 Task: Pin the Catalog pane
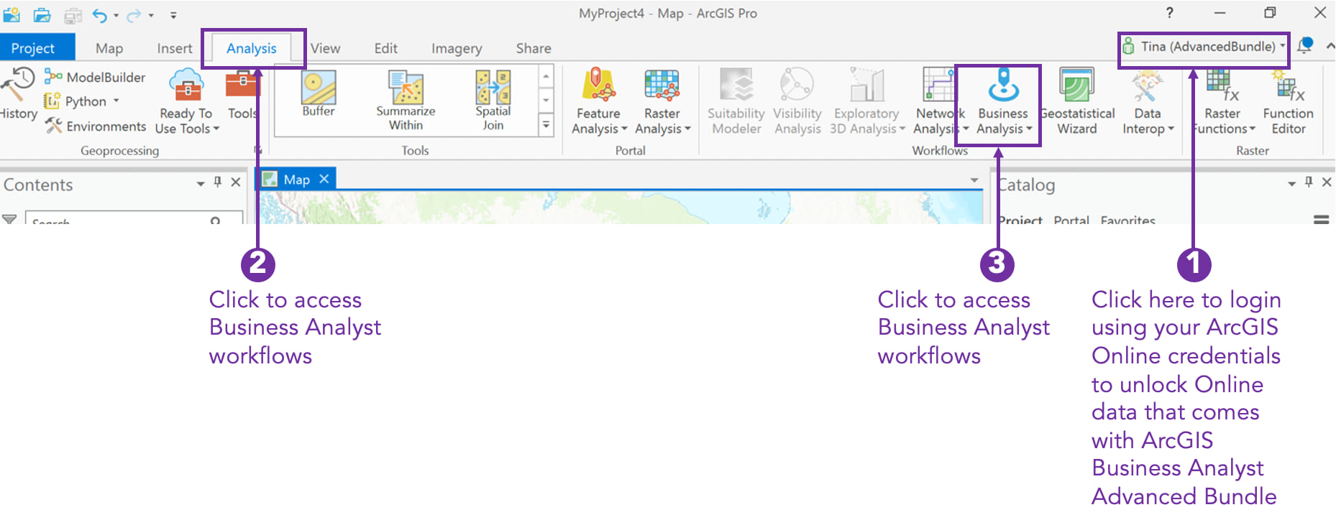pos(1309,182)
